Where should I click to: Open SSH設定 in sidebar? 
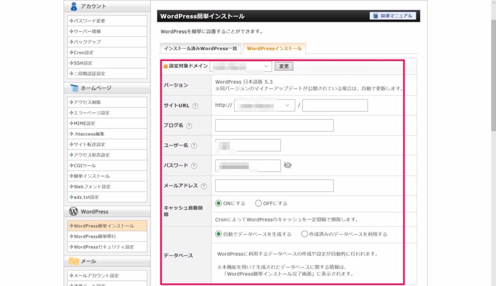click(107, 63)
